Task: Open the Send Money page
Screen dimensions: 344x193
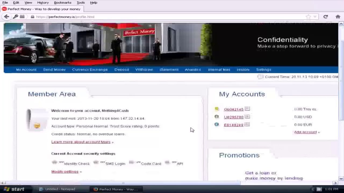Action: (x=54, y=70)
